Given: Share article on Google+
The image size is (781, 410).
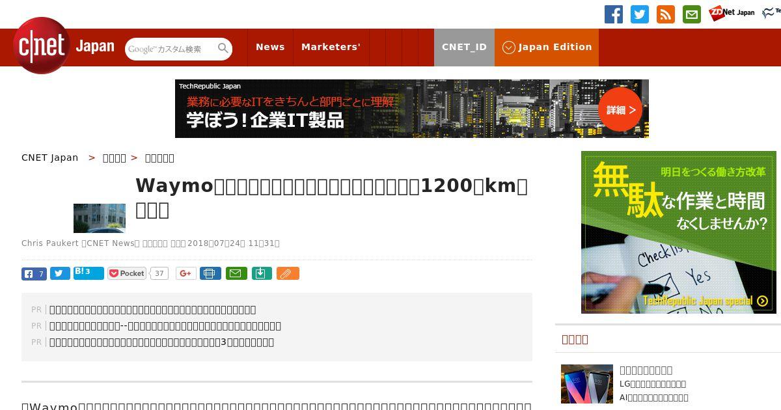Looking at the screenshot, I should tap(185, 273).
